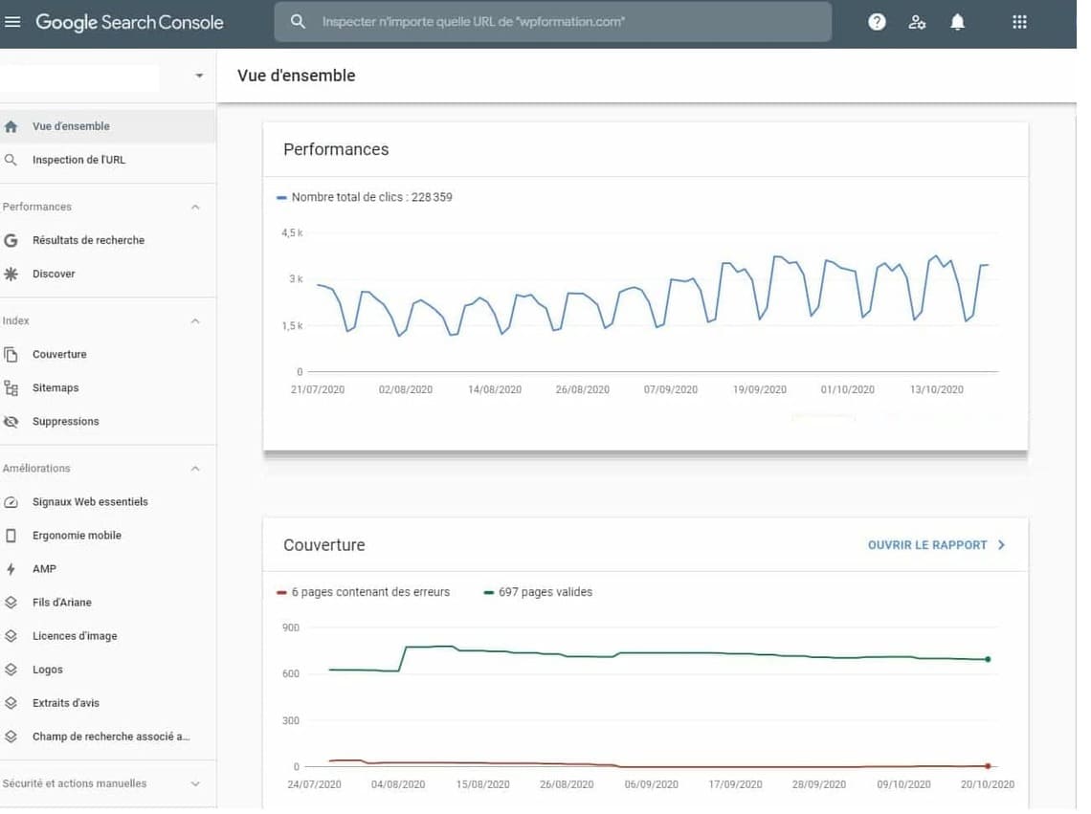The height and width of the screenshot is (814, 1091).
Task: Click the Discover asterisk icon
Action: point(11,276)
